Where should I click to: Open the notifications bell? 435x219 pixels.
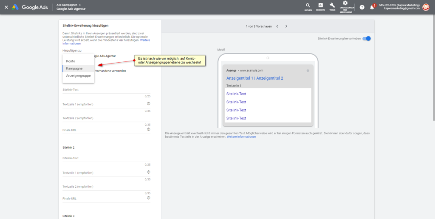[372, 7]
